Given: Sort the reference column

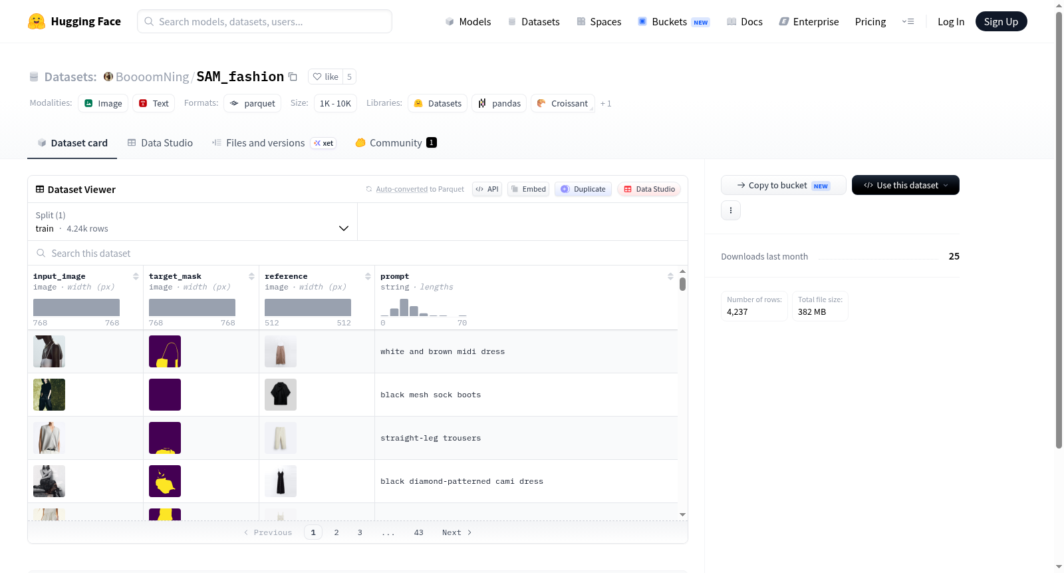Looking at the screenshot, I should 368,276.
